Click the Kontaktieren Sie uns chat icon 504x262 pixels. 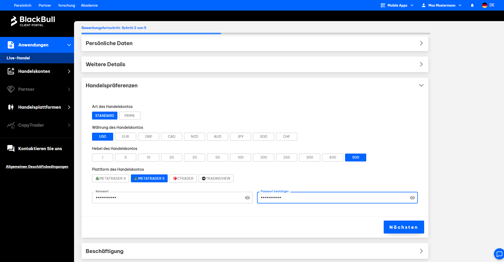coord(11,149)
